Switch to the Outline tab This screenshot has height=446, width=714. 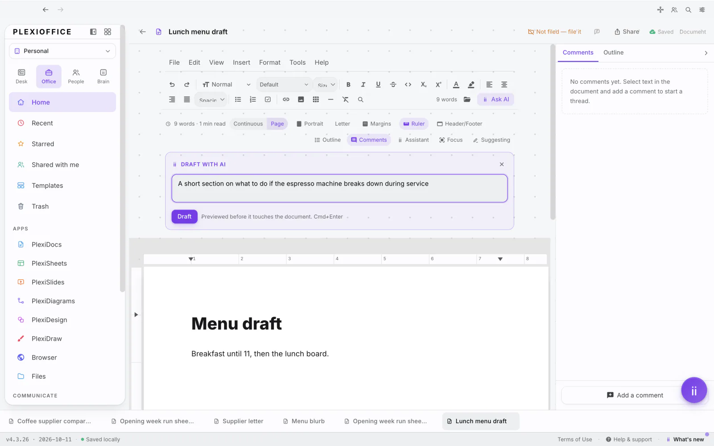coord(614,53)
